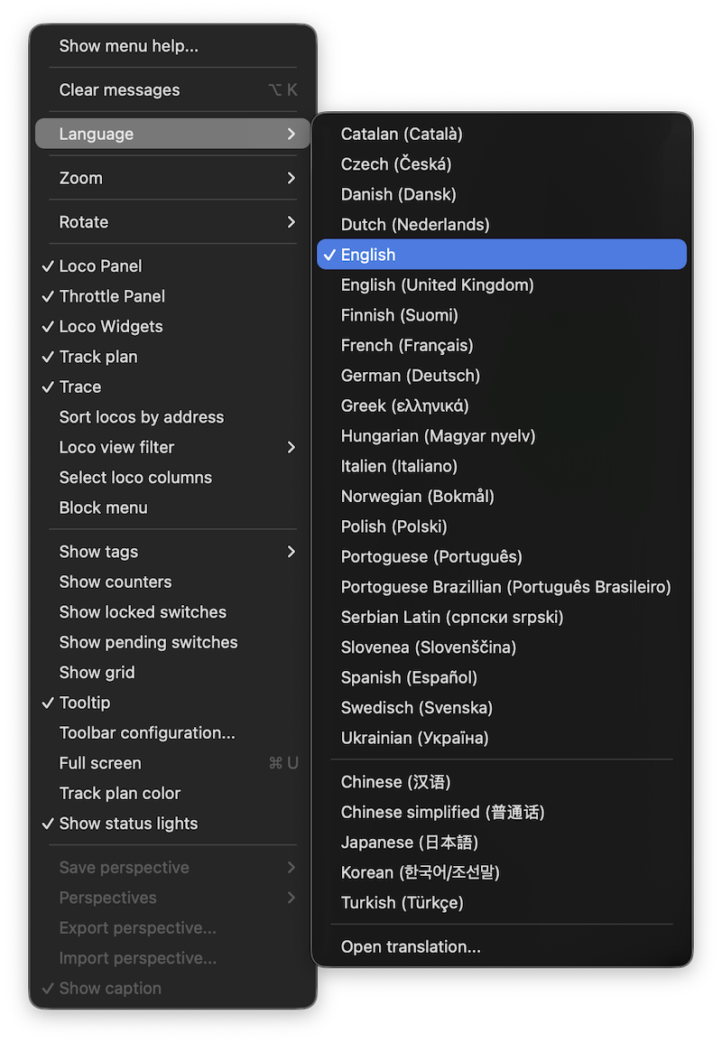Open Track plan color picker
This screenshot has width=722, height=1043.
pyautogui.click(x=120, y=794)
